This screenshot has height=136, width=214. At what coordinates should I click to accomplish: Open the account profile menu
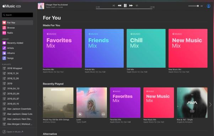[208, 6]
